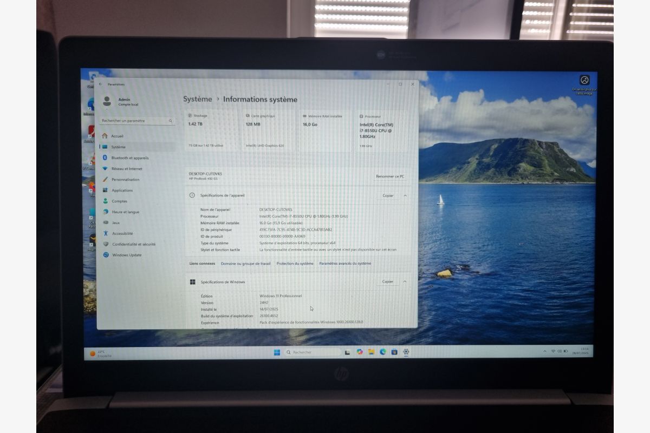
Task: Collapse the Spécifications de l'appareil section
Action: point(405,195)
